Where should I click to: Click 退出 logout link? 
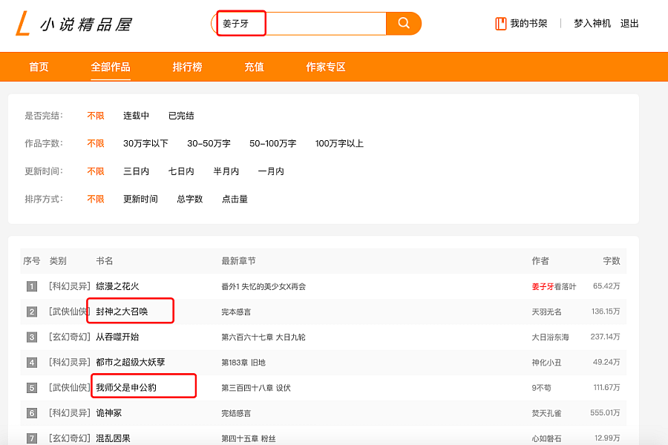pyautogui.click(x=629, y=24)
